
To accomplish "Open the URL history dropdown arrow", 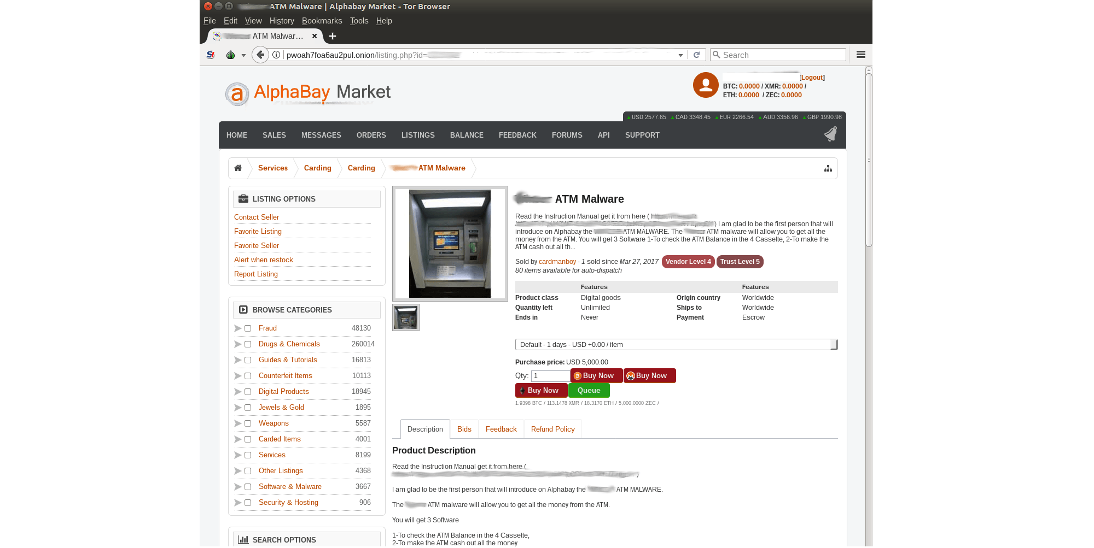I will pyautogui.click(x=680, y=55).
